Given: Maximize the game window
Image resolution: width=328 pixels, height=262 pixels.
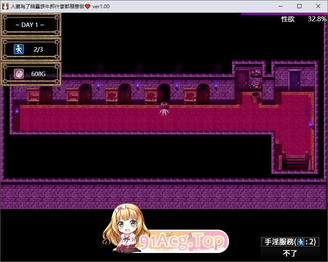Looking at the screenshot, I should tap(299, 6).
